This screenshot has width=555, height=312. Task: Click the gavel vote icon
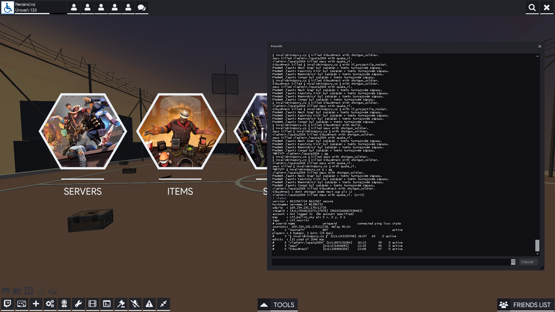[x=121, y=304]
